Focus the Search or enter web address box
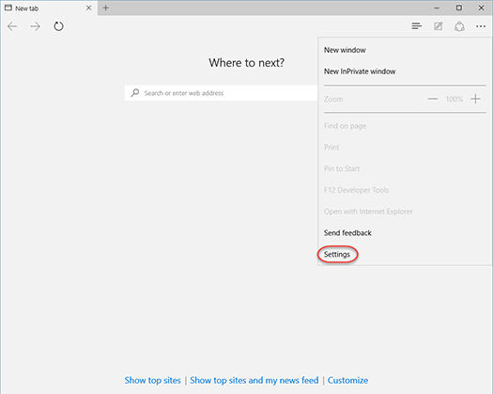This screenshot has width=493, height=394. pyautogui.click(x=221, y=93)
